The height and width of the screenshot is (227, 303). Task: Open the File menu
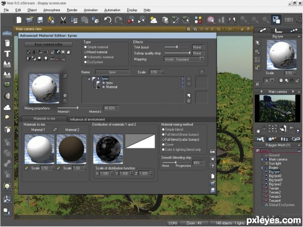tap(6, 10)
